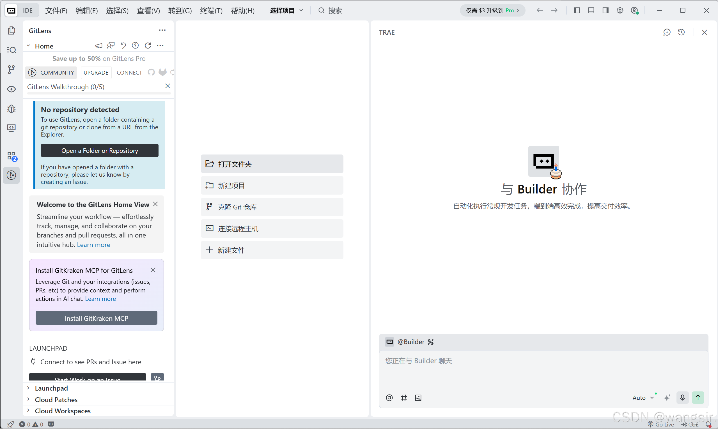Screen dimensions: 718x429
Task: Open Source Control in activity bar
Action: [11, 69]
